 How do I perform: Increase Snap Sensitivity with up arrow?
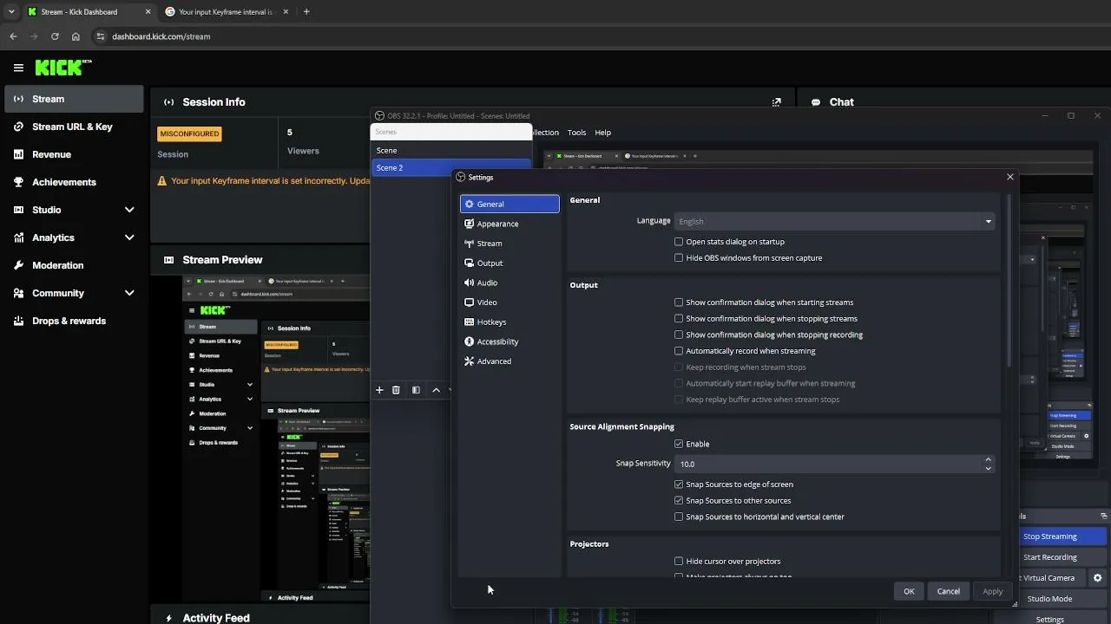pyautogui.click(x=988, y=459)
